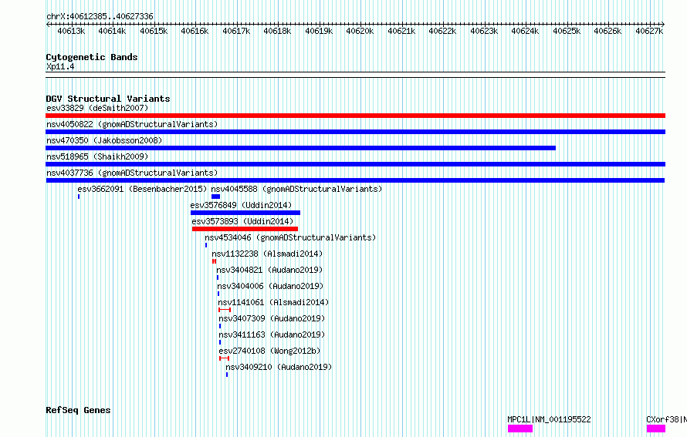Click the 40613k ruler tick label
The height and width of the screenshot is (437, 687).
pos(71,31)
